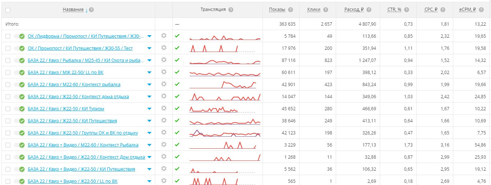Screen dimensions: 491x185
Task: Click the help icon next to Показы
Action: [290, 10]
